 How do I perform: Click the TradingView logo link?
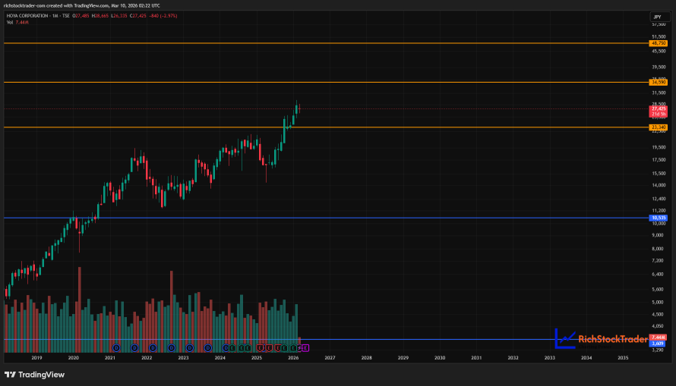(x=34, y=375)
